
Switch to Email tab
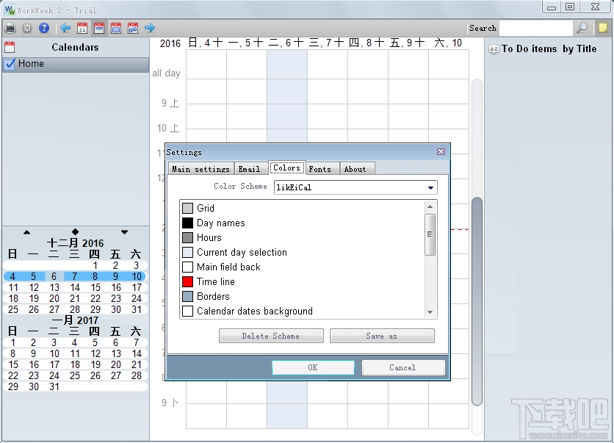point(250,169)
